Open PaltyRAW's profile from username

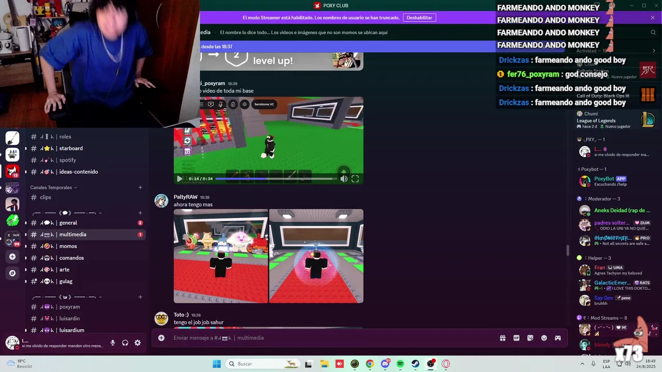(186, 197)
